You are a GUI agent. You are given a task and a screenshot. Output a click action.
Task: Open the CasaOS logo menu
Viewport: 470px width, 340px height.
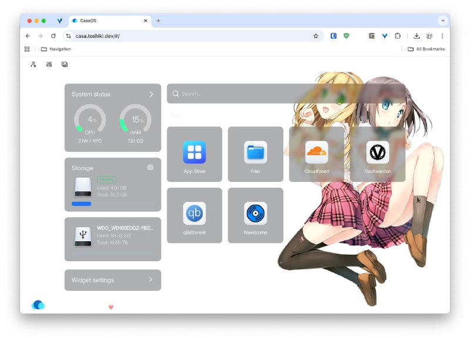pyautogui.click(x=38, y=305)
